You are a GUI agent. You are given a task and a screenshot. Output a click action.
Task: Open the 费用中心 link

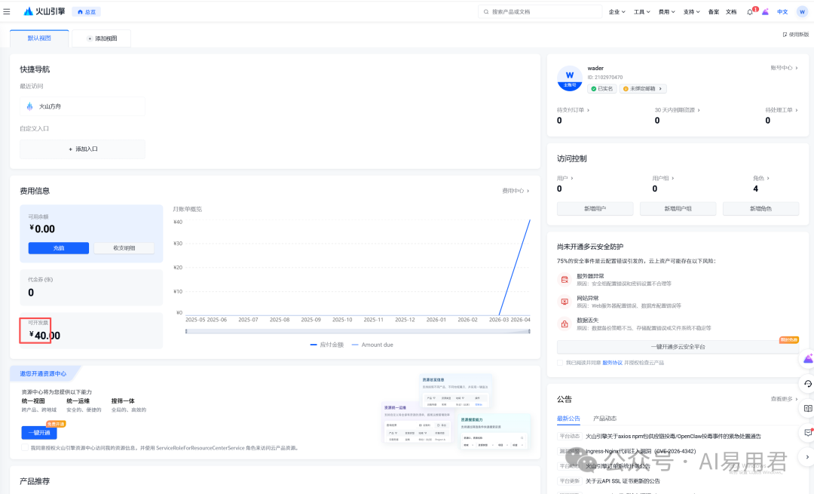(515, 191)
